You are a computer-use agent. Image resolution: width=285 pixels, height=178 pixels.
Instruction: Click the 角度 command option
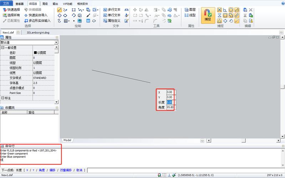[x=42, y=170]
